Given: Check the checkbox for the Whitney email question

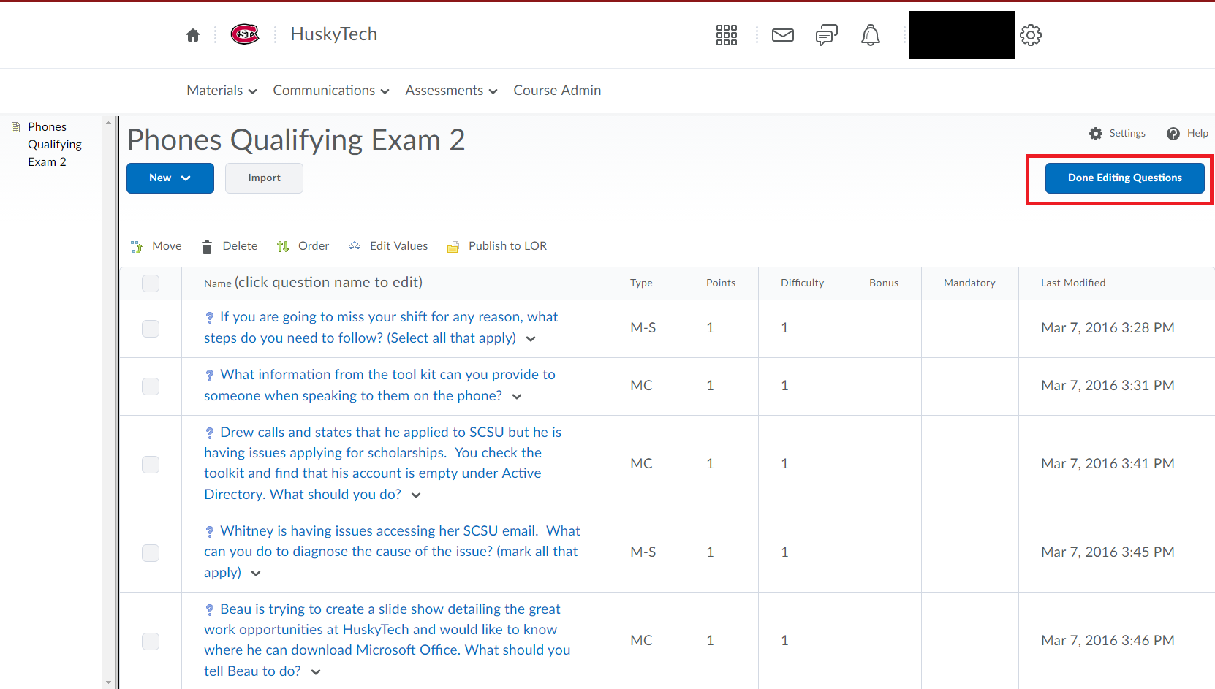Looking at the screenshot, I should click(x=151, y=553).
